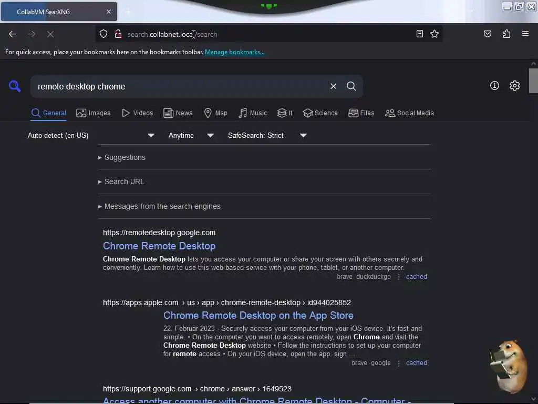Viewport: 538px width, 404px height.
Task: Click the hamster mascot image
Action: point(509,367)
